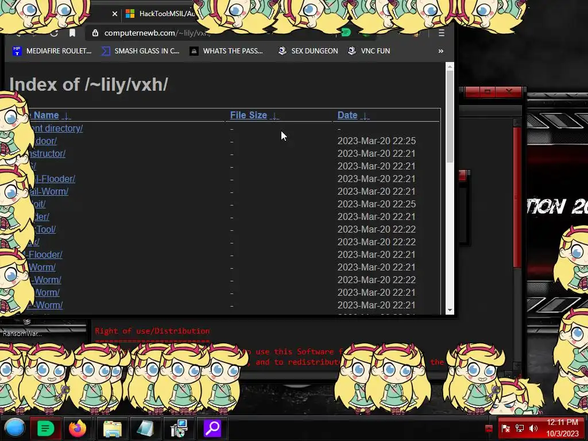The height and width of the screenshot is (441, 588).
Task: Open the '-Flooder/' link below Tool/
Action: click(x=45, y=254)
